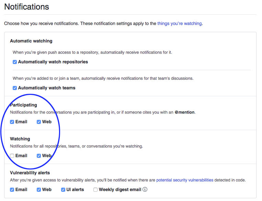Toggle Participating Web checkbox

coord(39,122)
